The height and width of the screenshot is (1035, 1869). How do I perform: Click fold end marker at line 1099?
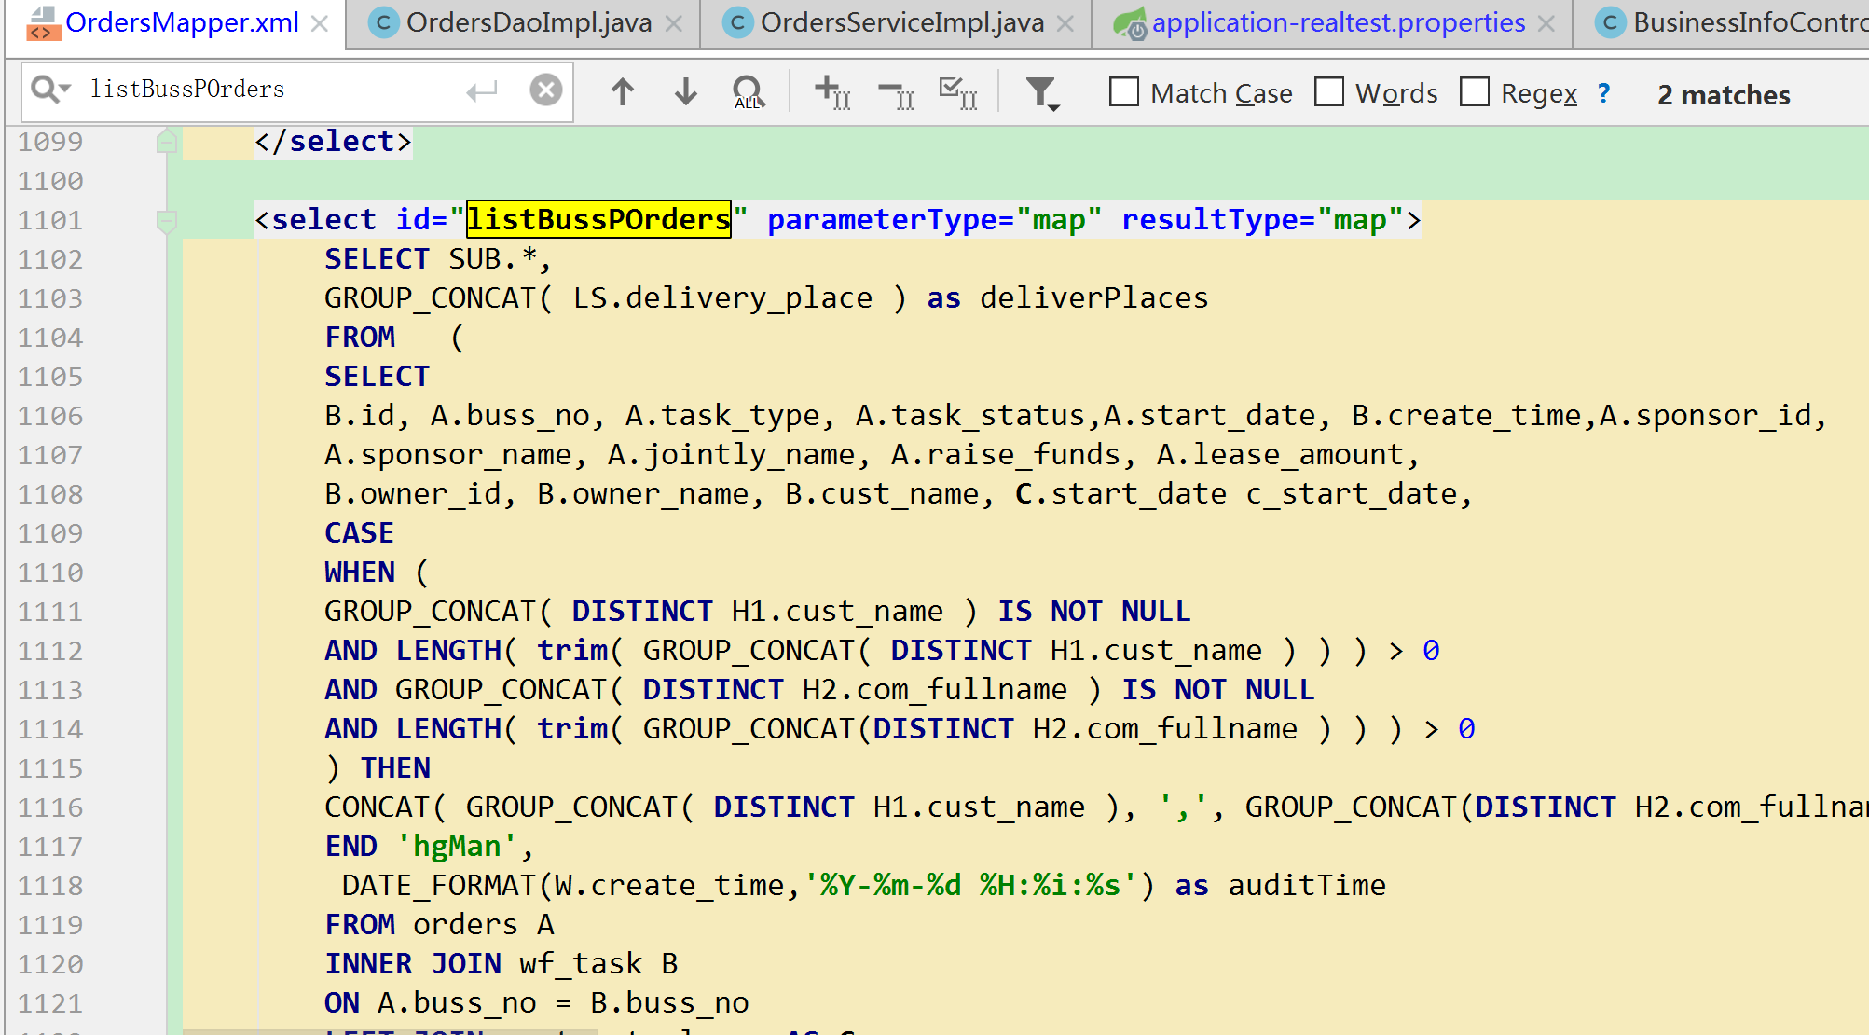pyautogui.click(x=167, y=142)
